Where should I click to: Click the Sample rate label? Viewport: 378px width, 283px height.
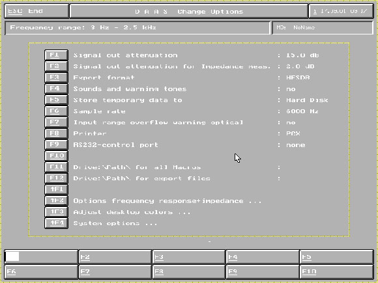tap(99, 111)
